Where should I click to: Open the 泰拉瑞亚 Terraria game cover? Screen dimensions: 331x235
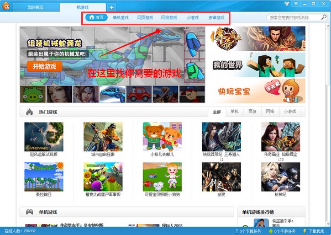(44, 177)
